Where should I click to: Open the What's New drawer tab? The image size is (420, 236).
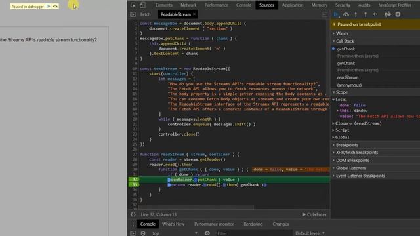tap(173, 224)
